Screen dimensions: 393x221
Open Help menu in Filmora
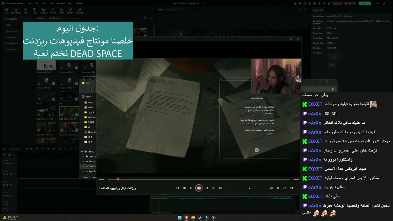pos(70,3)
